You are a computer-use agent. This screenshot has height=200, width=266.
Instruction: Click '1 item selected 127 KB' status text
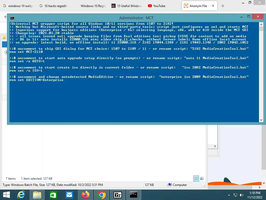point(37,179)
